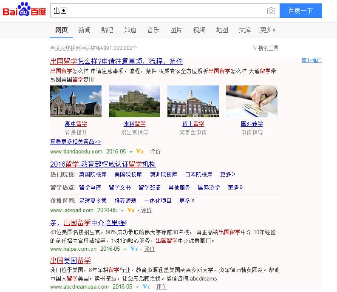The image size is (337, 292).
Task: Open 留学签证 link
Action: pos(149,187)
